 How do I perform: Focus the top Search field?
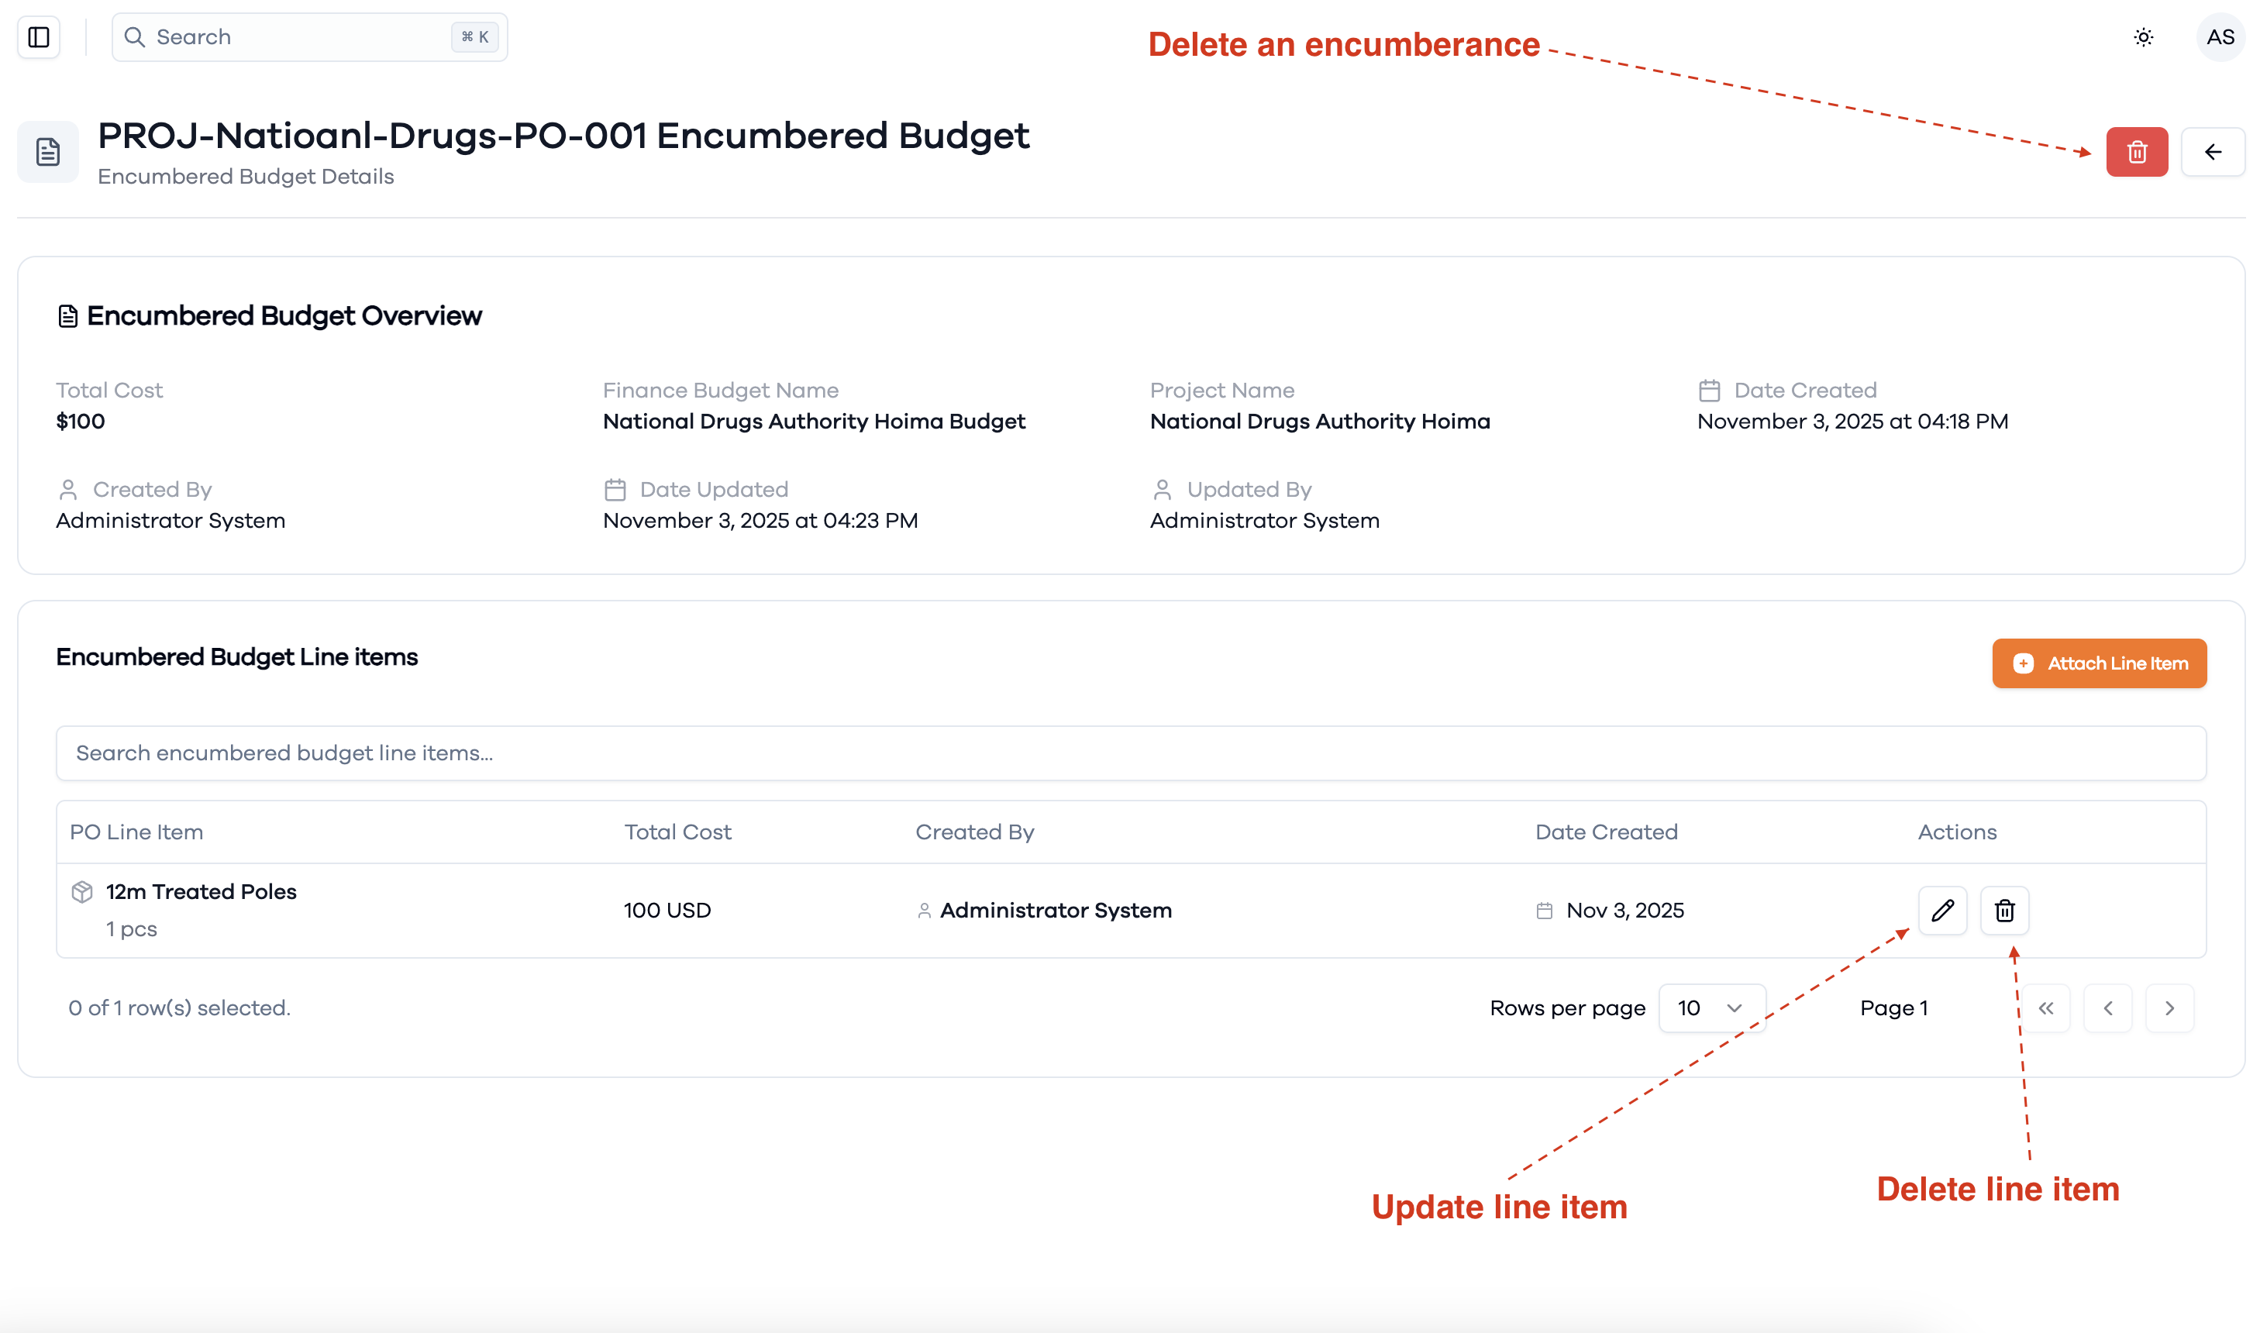point(309,37)
